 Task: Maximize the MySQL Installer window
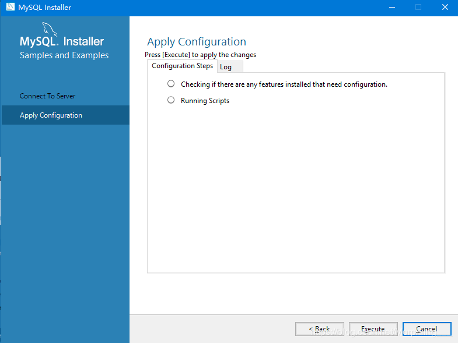coord(418,8)
